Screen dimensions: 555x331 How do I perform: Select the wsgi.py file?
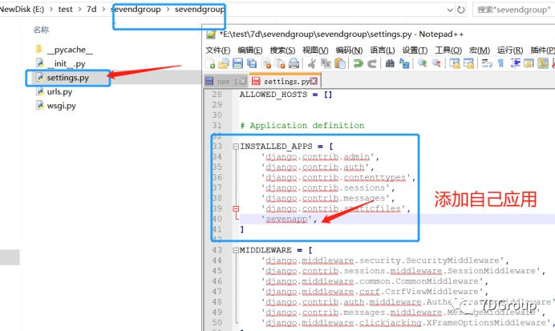pos(55,106)
